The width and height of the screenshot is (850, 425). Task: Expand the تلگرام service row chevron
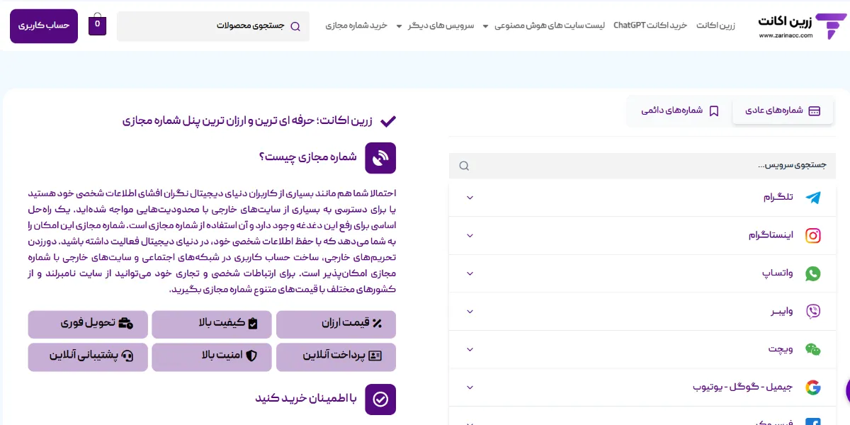470,198
